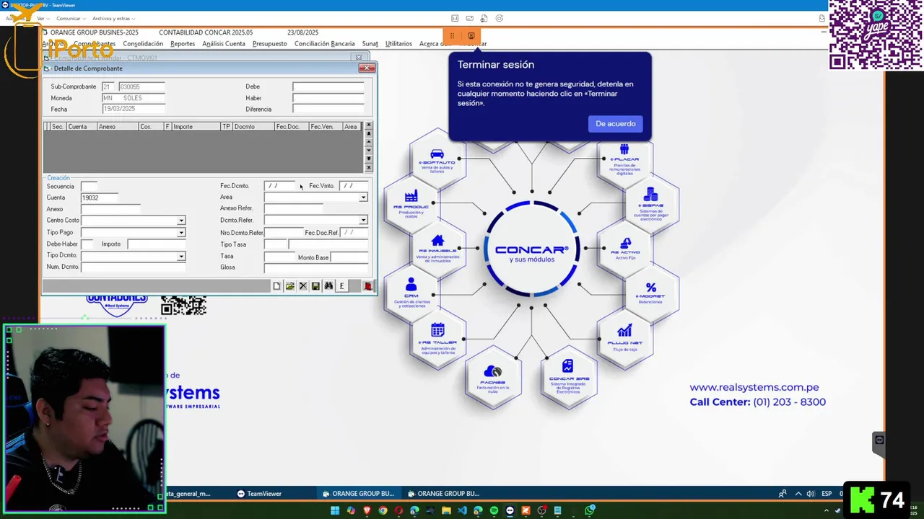Delete entry with the X toolbar icon

coord(302,286)
